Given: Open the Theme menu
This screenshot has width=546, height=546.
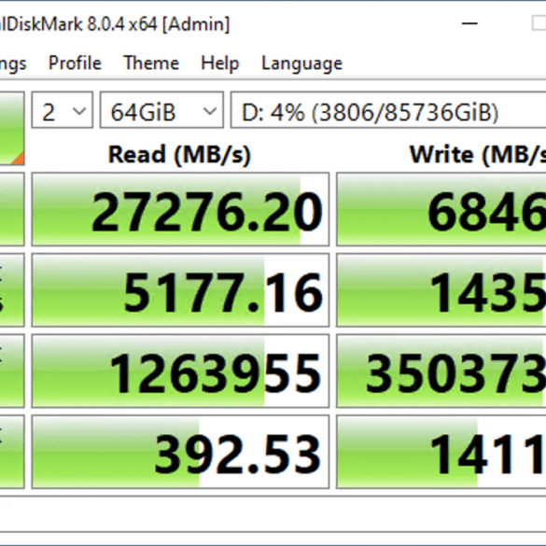Looking at the screenshot, I should point(151,63).
